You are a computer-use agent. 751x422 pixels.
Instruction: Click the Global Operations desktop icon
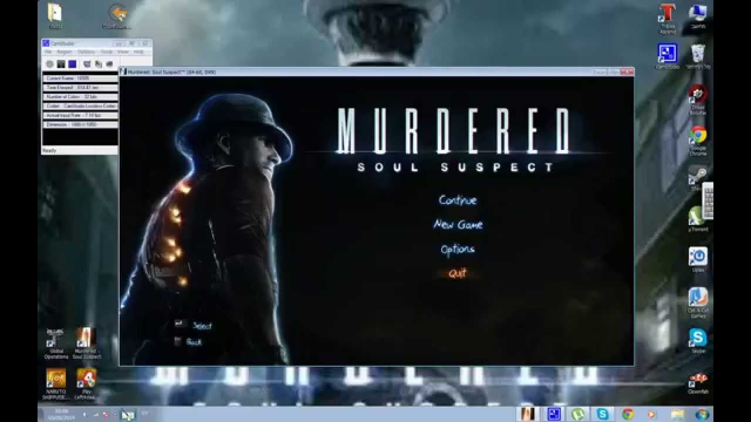point(56,343)
